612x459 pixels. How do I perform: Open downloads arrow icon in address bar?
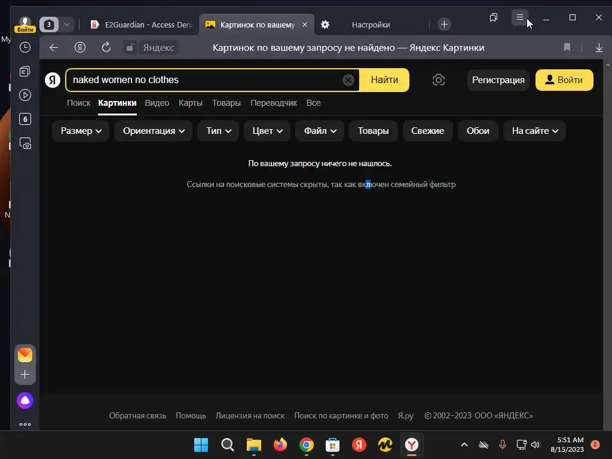599,48
